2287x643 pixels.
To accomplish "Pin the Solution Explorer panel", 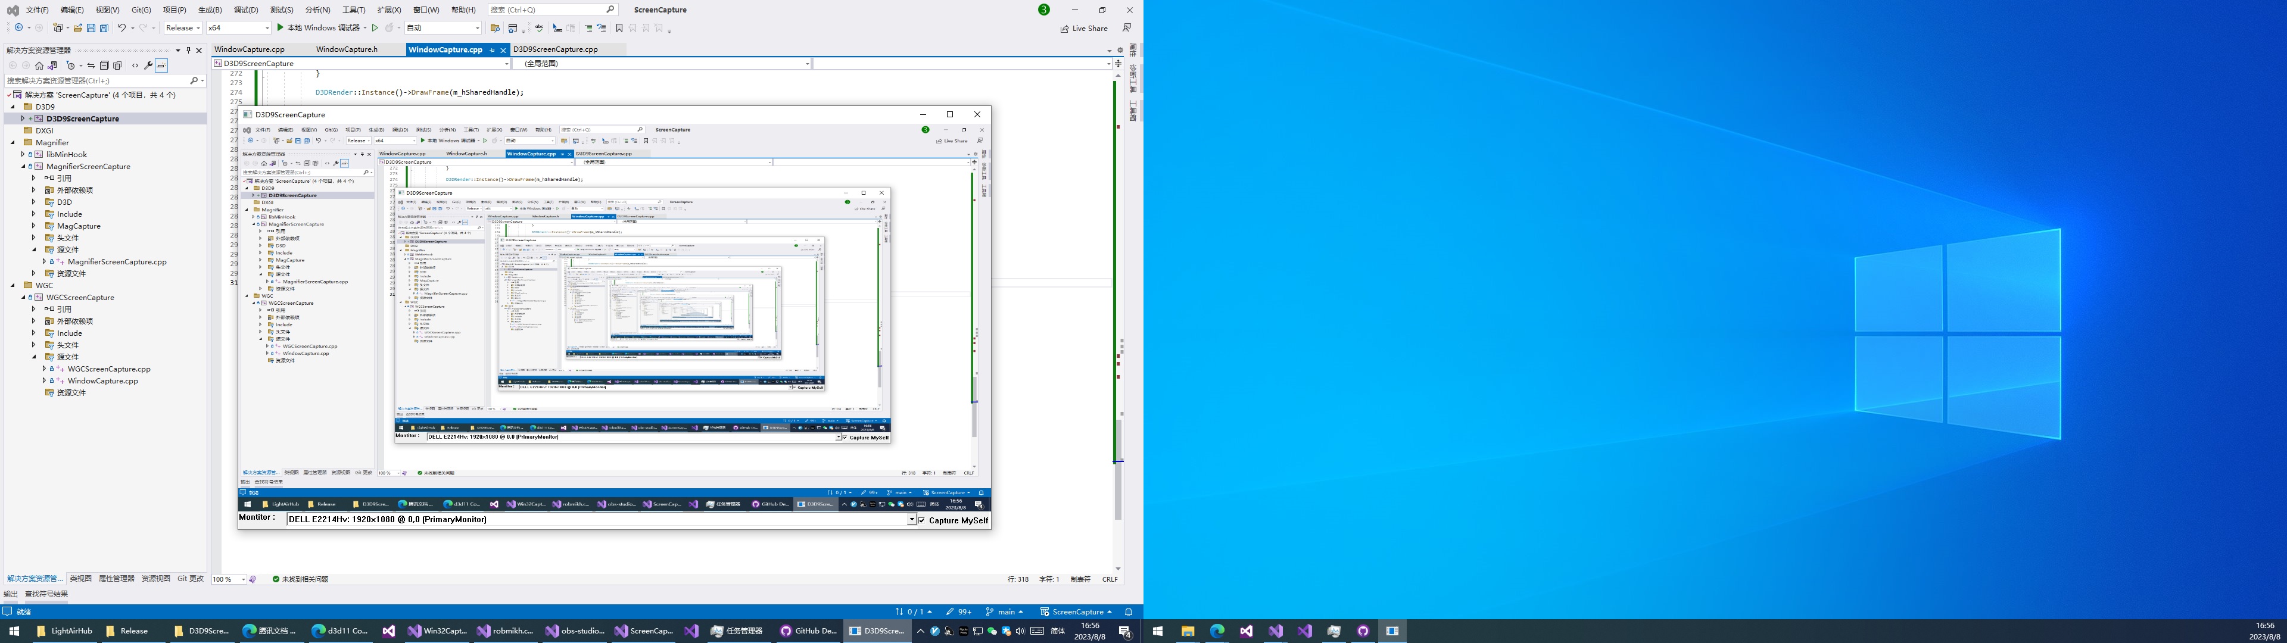I will (188, 51).
